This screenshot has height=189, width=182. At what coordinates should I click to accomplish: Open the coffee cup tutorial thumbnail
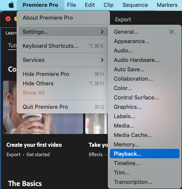[43, 124]
